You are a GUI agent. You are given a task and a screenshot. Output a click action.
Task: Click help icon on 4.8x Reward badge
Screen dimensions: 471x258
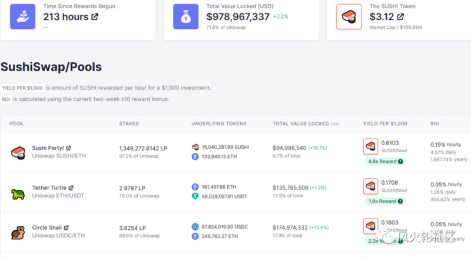(x=400, y=162)
